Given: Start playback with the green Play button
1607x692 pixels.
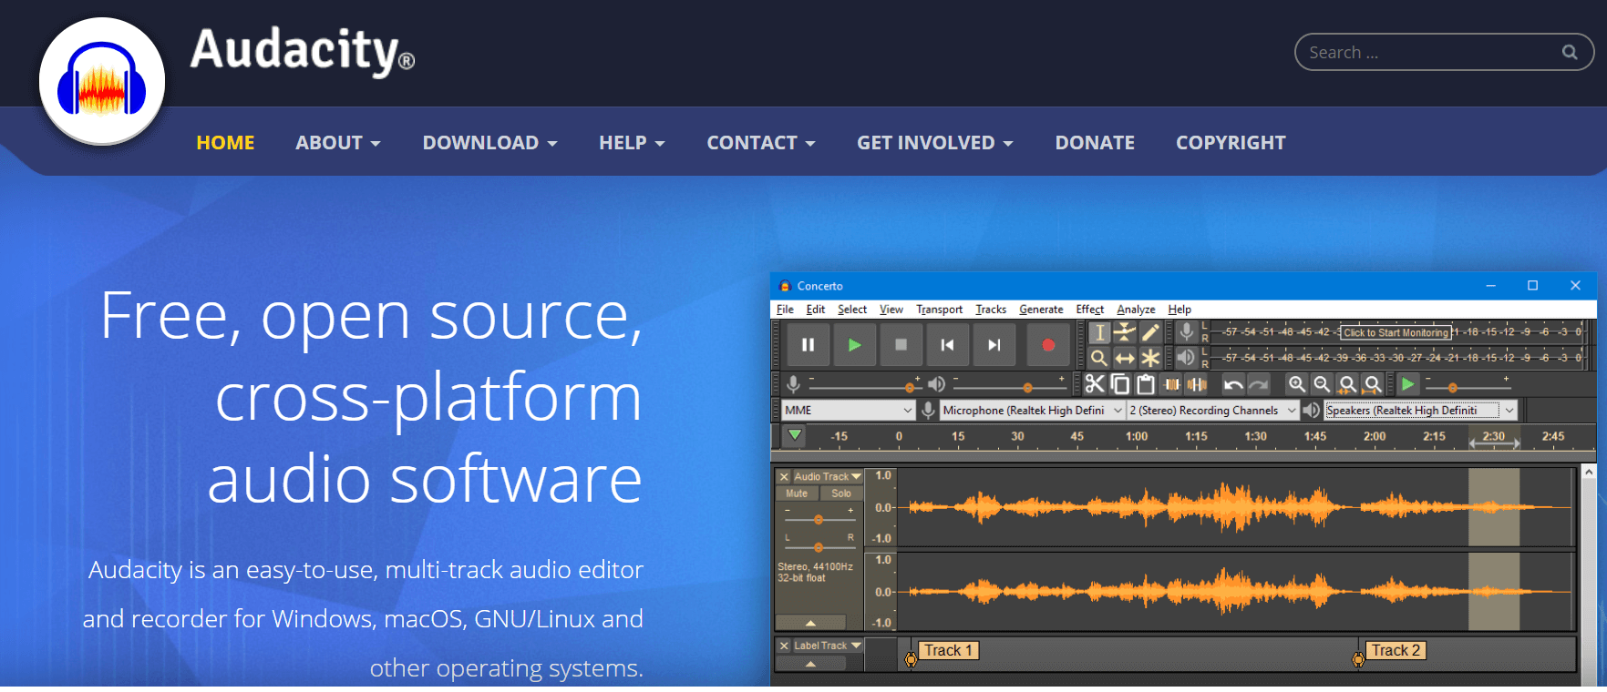Looking at the screenshot, I should point(854,345).
